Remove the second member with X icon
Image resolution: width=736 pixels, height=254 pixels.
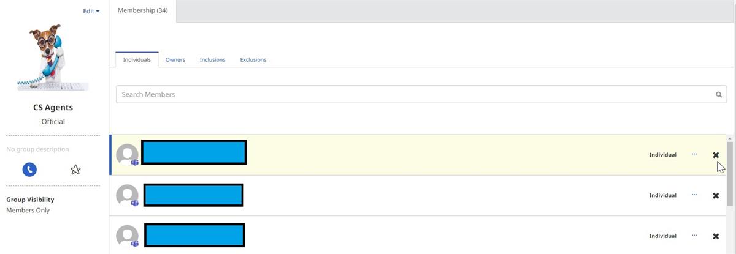pos(716,196)
